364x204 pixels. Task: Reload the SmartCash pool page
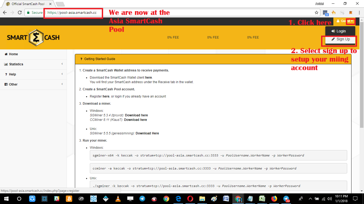pos(19,12)
